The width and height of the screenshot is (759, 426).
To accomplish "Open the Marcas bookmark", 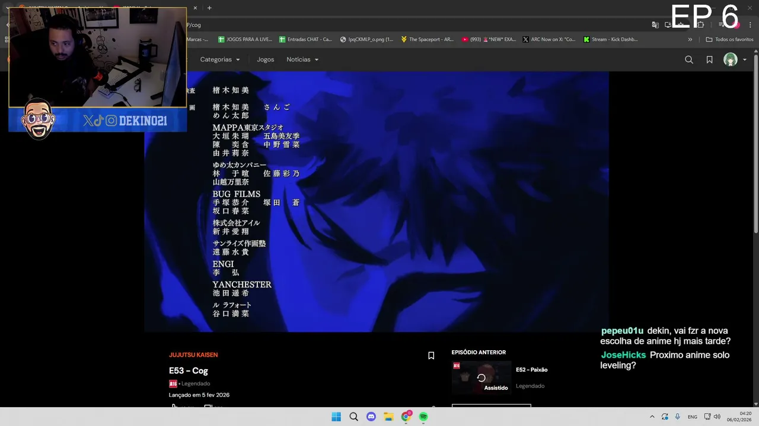I will [x=197, y=39].
